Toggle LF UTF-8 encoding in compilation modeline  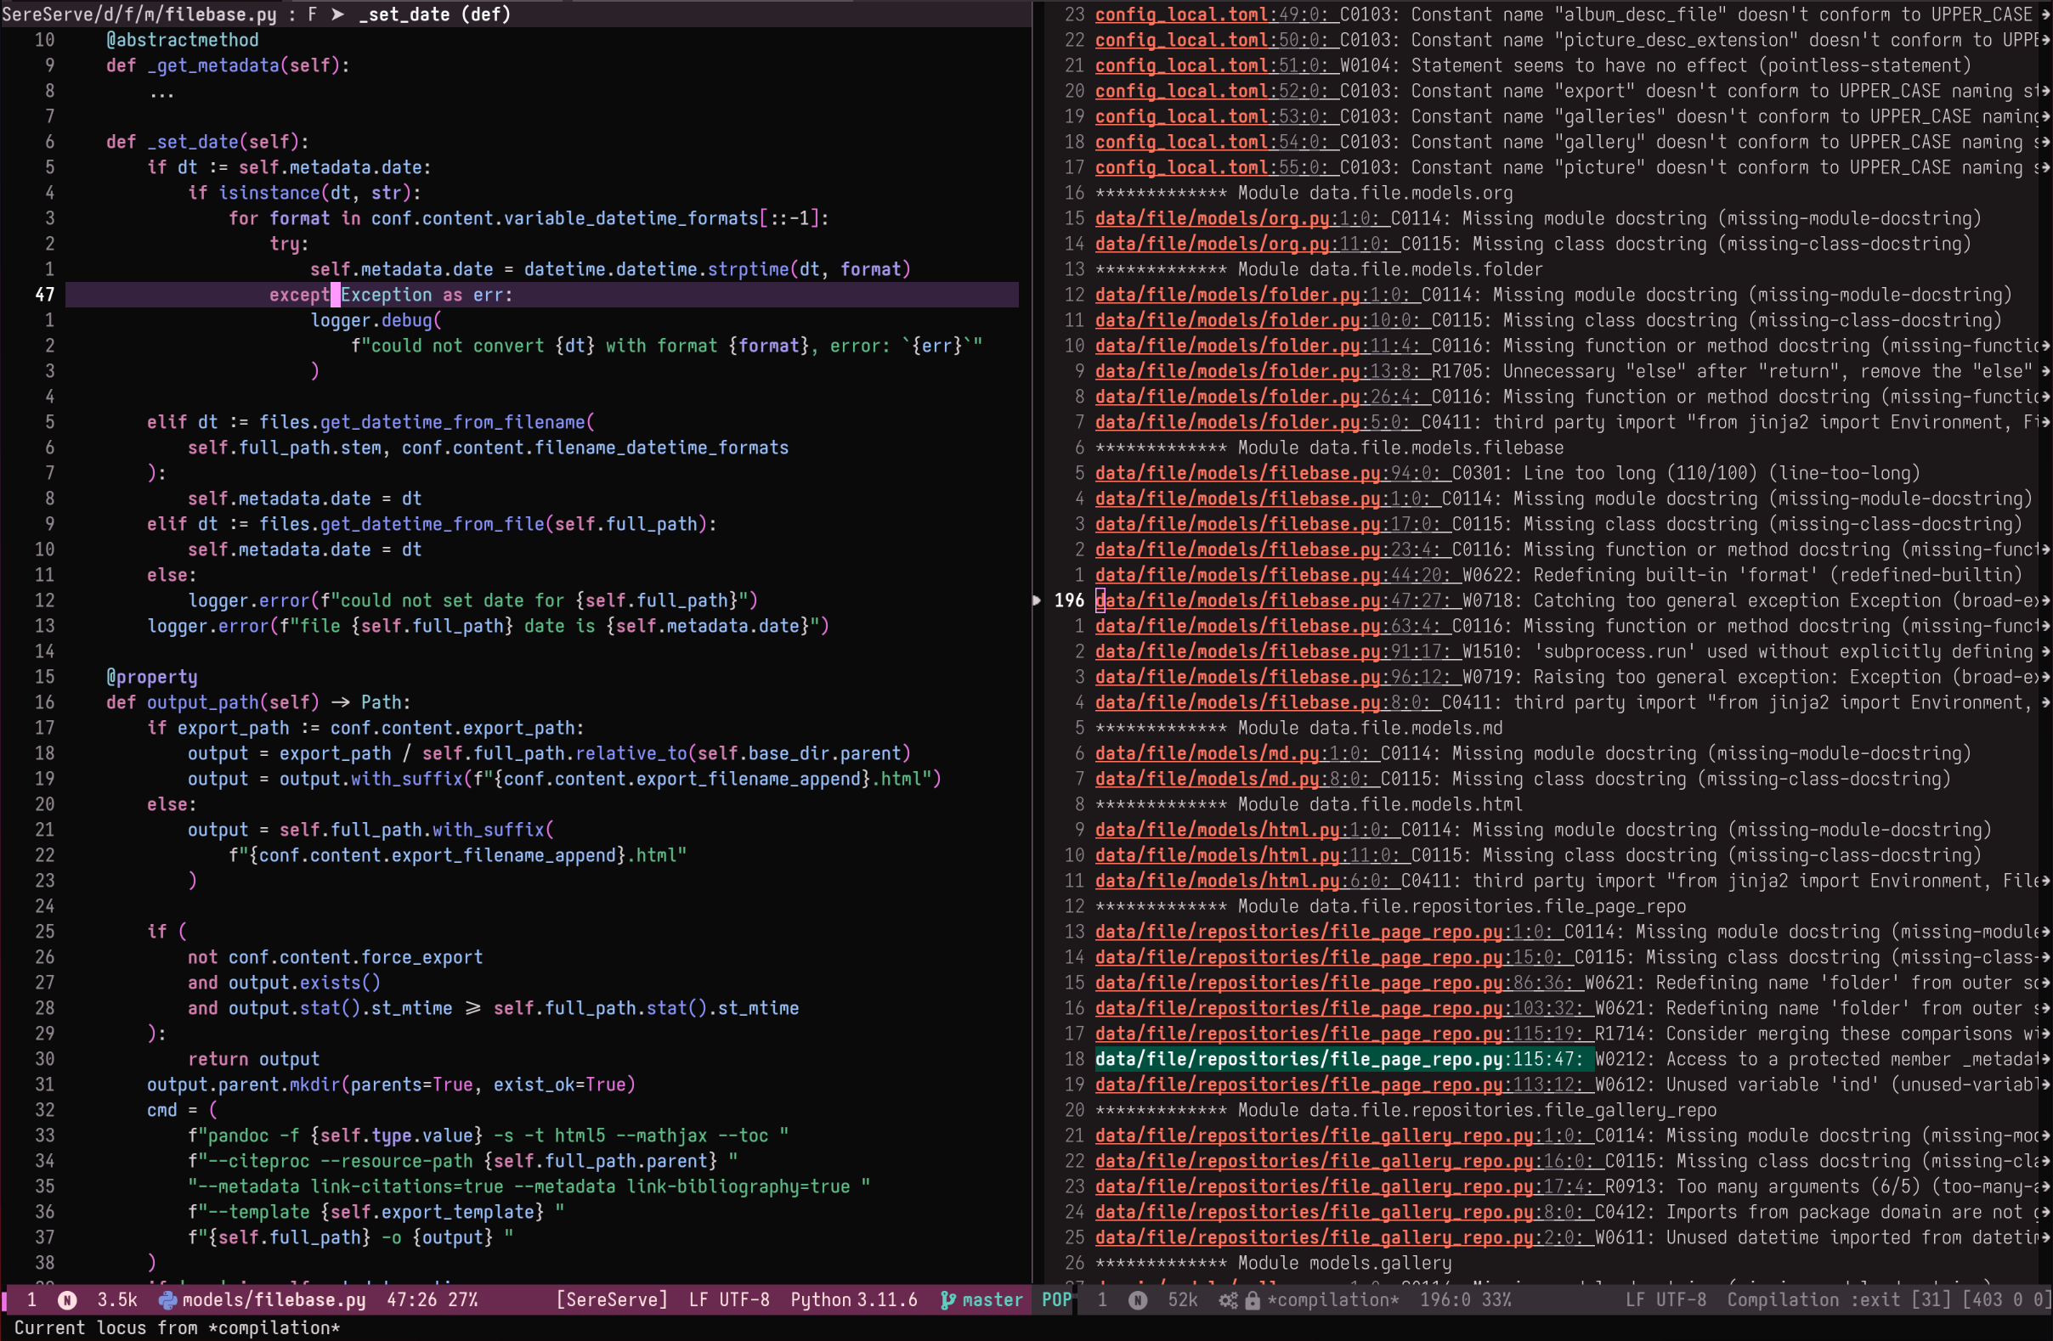tap(1666, 1299)
